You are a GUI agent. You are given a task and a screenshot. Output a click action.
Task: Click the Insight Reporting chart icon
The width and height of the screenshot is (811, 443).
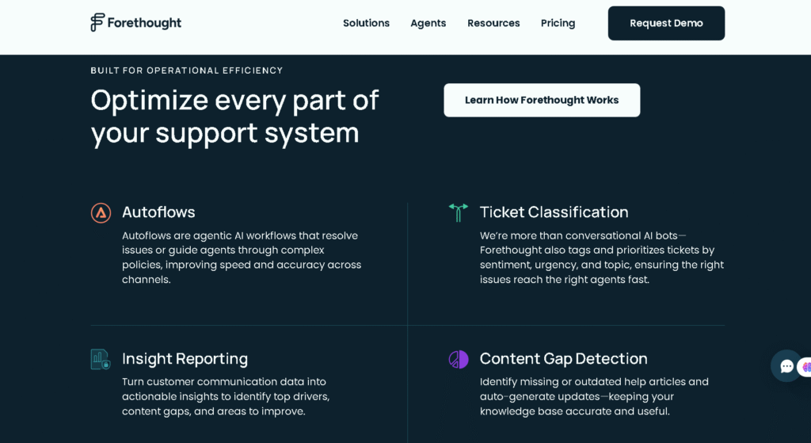pos(101,359)
